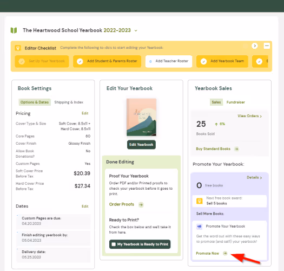
Task: Collapse the Editor Checklist with the minus button
Action: [267, 46]
